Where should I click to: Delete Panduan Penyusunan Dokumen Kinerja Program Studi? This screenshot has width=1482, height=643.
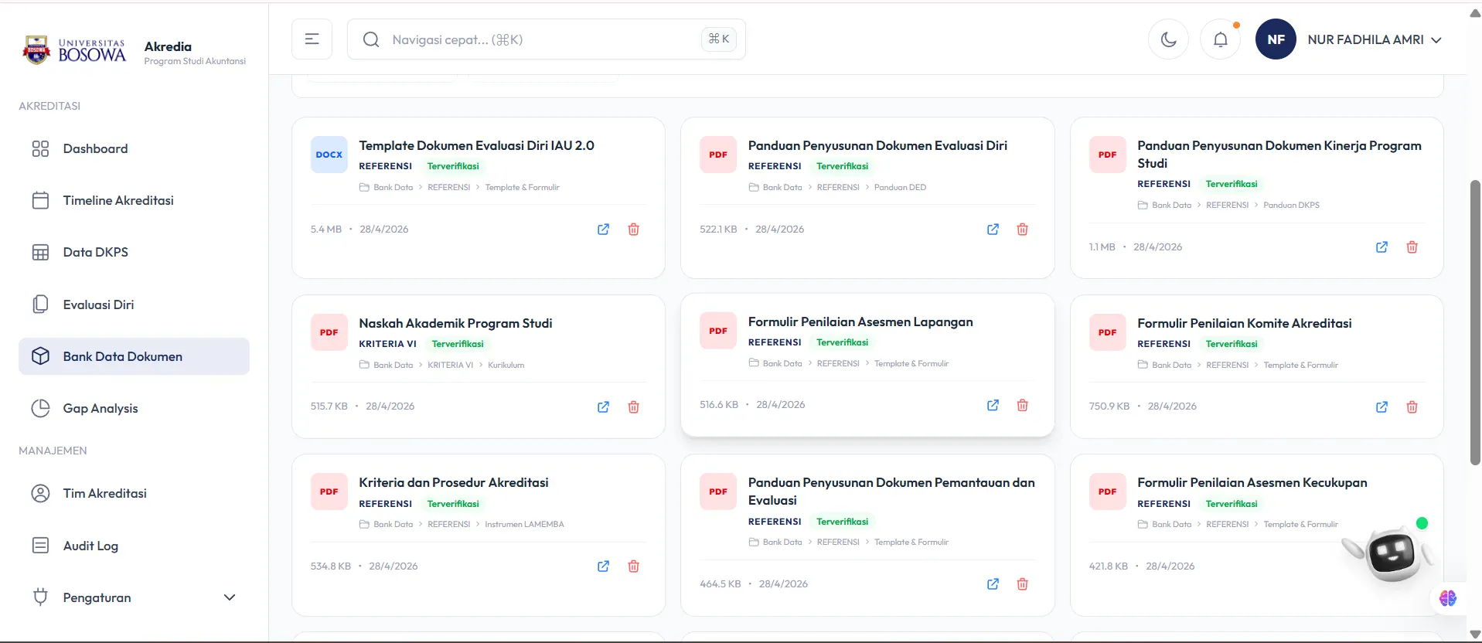(1412, 247)
